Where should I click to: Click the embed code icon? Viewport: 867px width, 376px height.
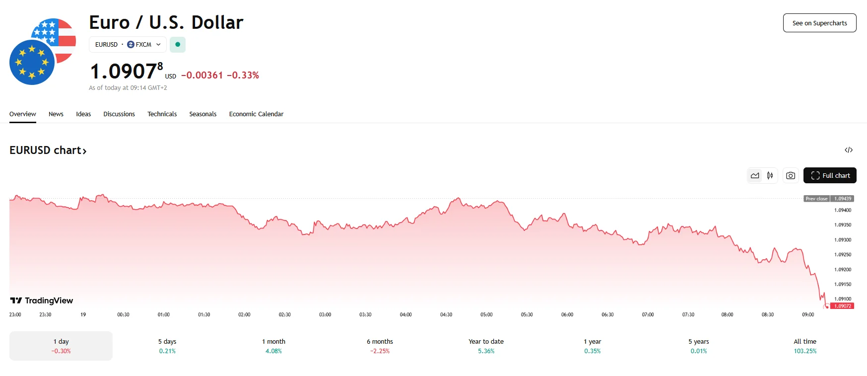pyautogui.click(x=849, y=150)
